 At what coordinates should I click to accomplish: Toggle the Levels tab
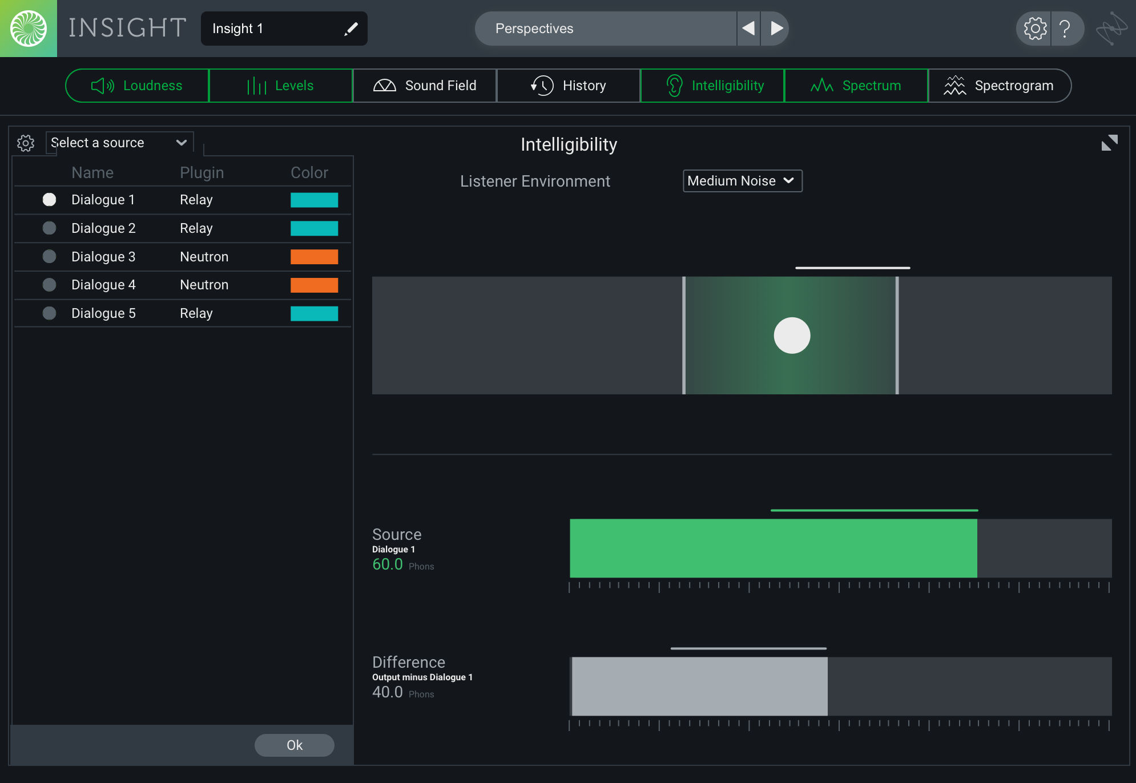281,86
